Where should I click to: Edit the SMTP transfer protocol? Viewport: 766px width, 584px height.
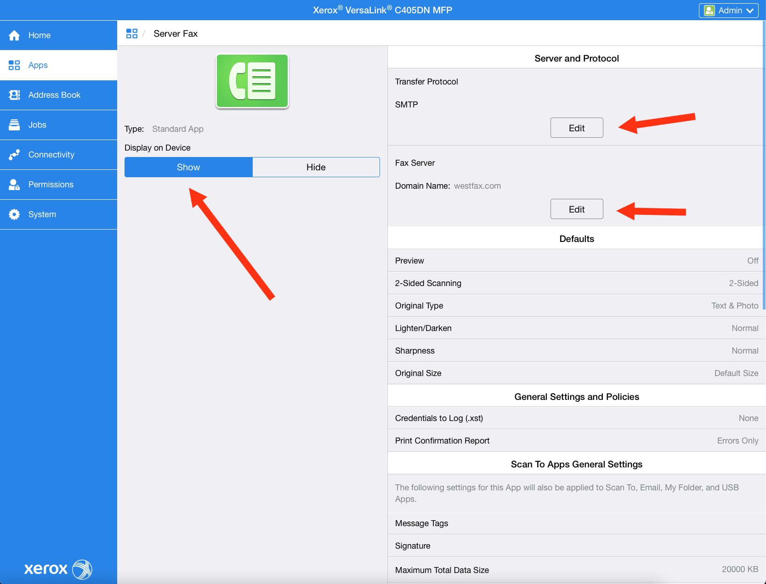pyautogui.click(x=576, y=128)
